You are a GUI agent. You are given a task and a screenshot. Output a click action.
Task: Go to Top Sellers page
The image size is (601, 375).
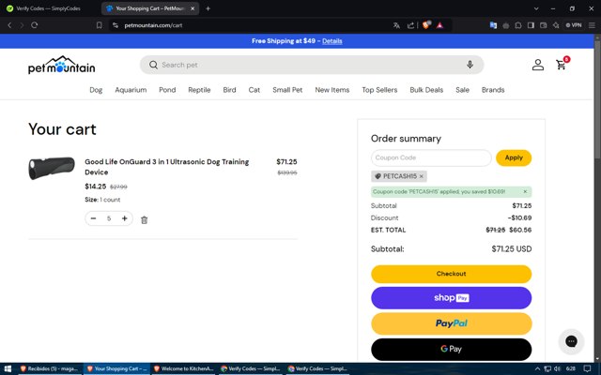point(379,90)
